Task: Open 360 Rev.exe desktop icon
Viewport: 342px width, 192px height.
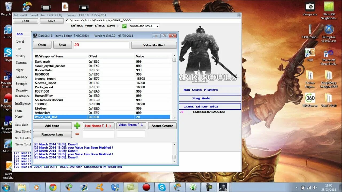Action: click(310, 100)
